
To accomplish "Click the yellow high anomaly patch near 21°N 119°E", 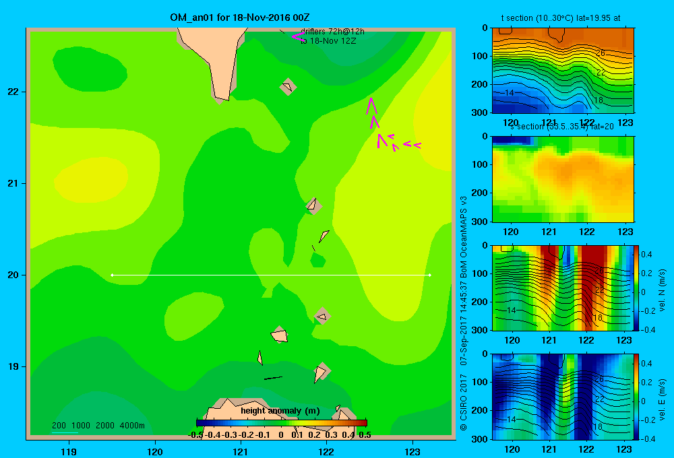I will click(x=91, y=178).
